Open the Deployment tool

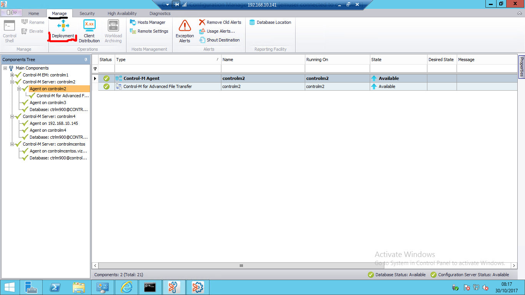[x=63, y=30]
